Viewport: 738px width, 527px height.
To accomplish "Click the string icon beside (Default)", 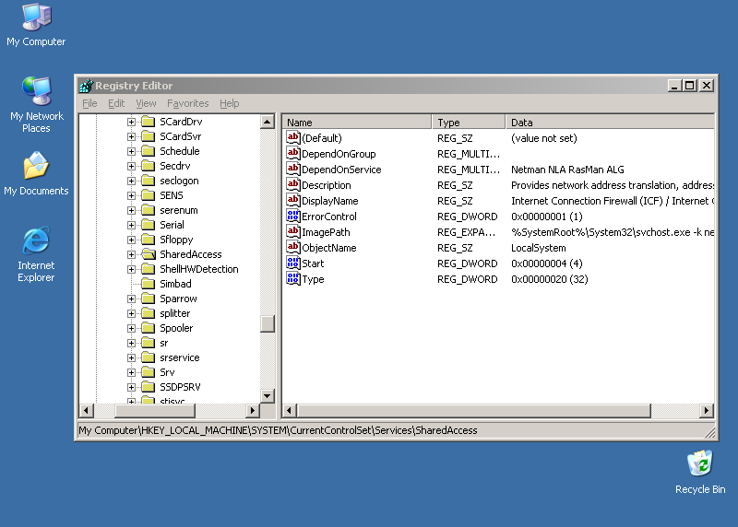I will 292,137.
